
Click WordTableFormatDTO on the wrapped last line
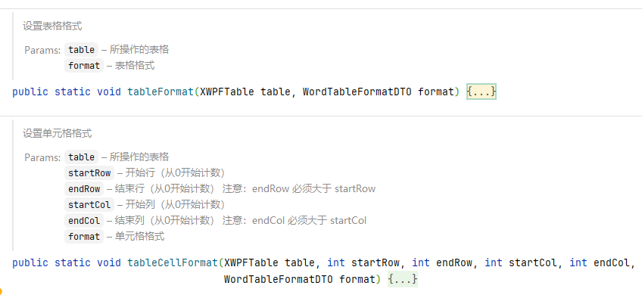point(279,279)
